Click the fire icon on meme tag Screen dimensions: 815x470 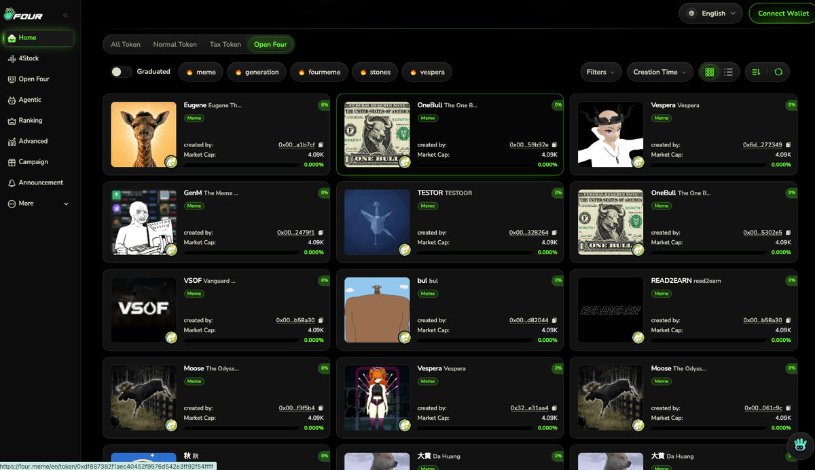(x=189, y=72)
